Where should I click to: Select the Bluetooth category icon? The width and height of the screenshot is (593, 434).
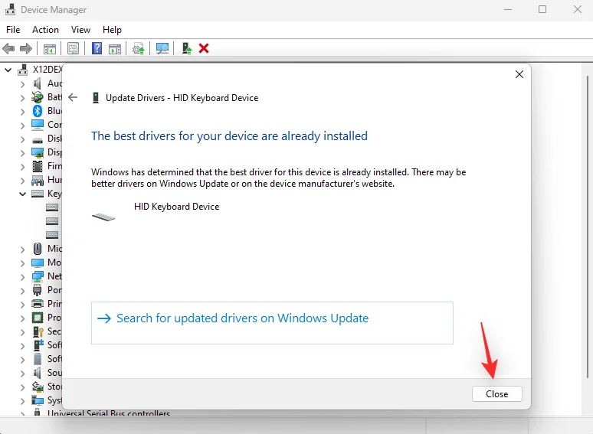tap(37, 111)
